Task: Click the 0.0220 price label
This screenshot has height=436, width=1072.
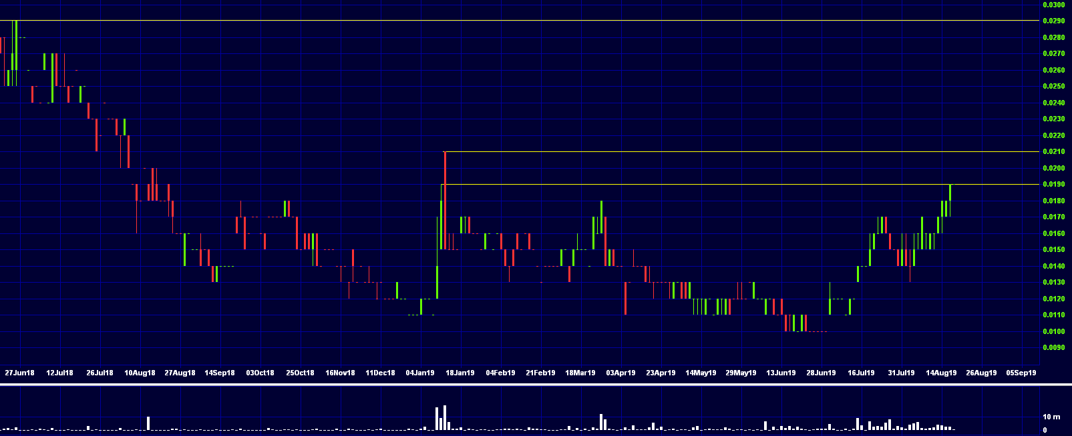Action: click(x=1053, y=135)
